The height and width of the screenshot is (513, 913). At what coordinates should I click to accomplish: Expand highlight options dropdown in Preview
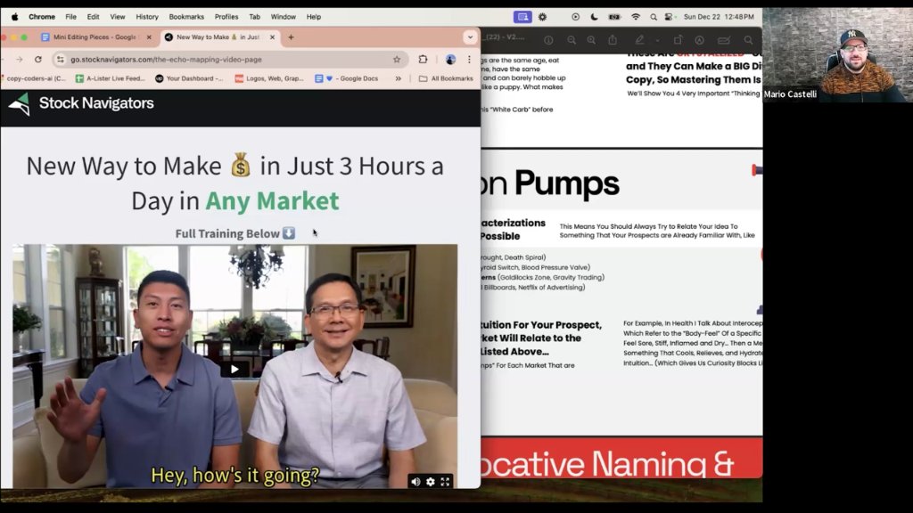pos(657,41)
